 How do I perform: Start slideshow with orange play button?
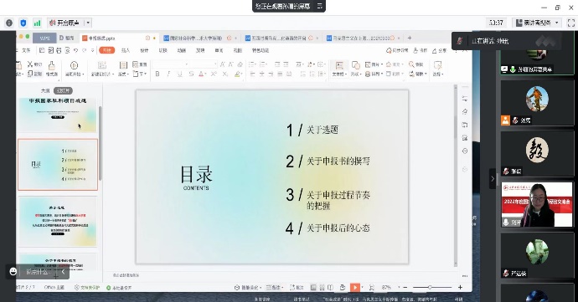point(354,287)
